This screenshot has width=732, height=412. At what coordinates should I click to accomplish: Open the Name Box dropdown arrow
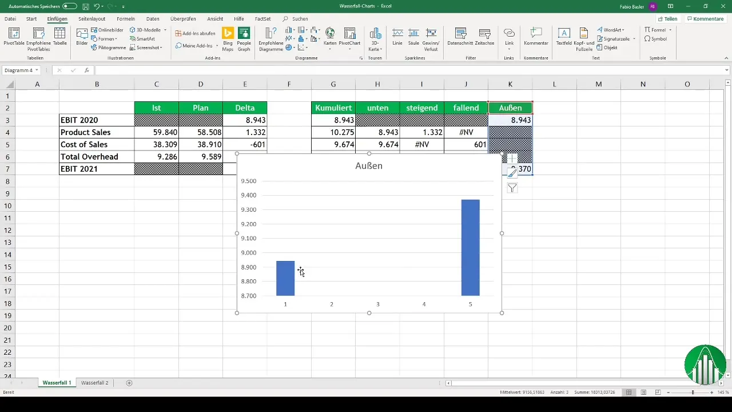(37, 70)
